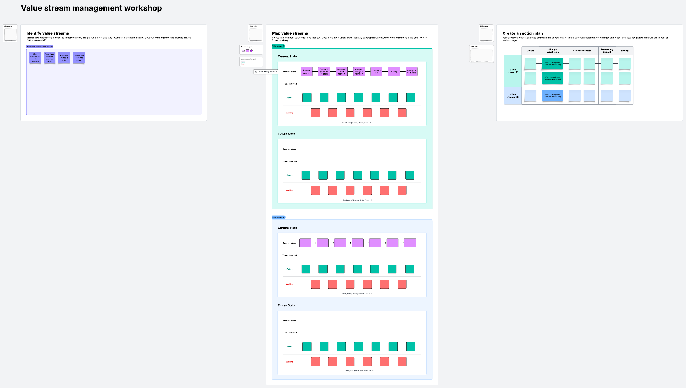
Task: Click the 'Value stream #2' blue tag
Action: point(278,217)
